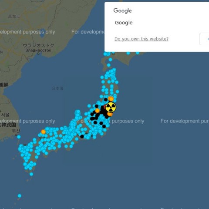Click the Google logo at the top of the dialog

click(x=122, y=11)
